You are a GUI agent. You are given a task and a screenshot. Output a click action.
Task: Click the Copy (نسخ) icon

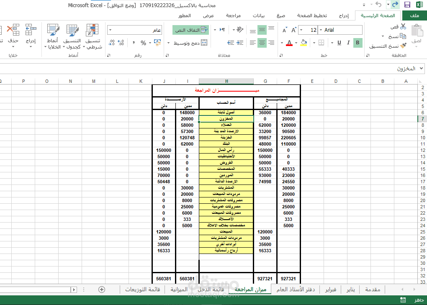(403, 36)
